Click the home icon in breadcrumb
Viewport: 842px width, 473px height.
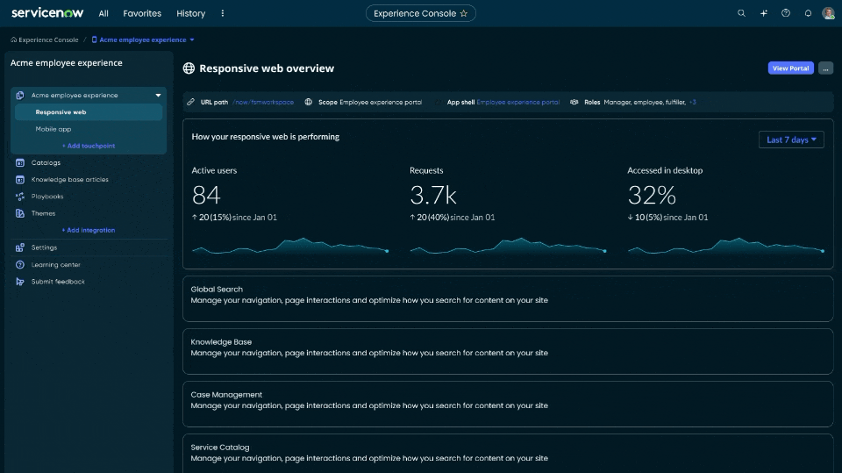pos(13,39)
